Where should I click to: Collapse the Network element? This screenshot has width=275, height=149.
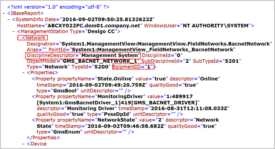[x=19, y=38]
